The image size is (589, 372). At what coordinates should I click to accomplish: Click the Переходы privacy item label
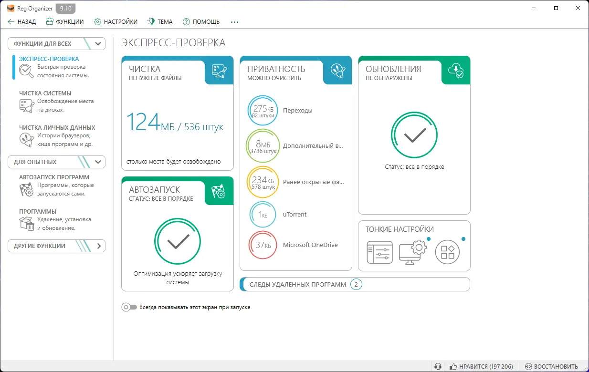click(298, 111)
